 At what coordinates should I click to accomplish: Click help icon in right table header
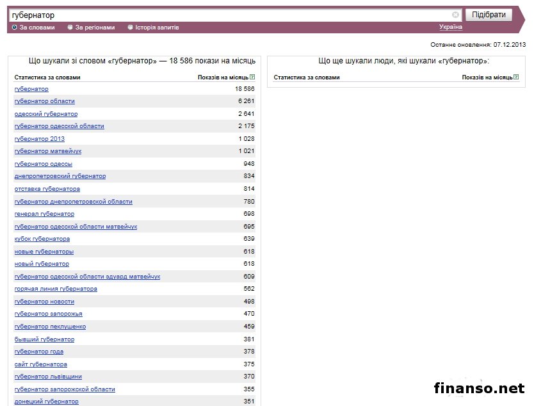(517, 77)
